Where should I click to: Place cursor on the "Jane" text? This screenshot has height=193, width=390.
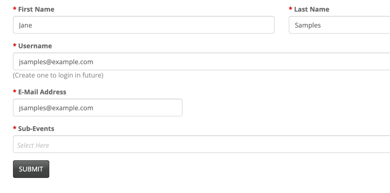pyautogui.click(x=26, y=25)
